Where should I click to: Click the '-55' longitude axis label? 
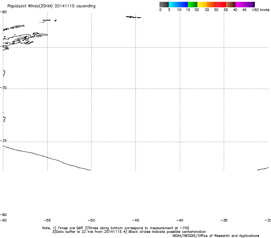pyautogui.click(x=47, y=220)
